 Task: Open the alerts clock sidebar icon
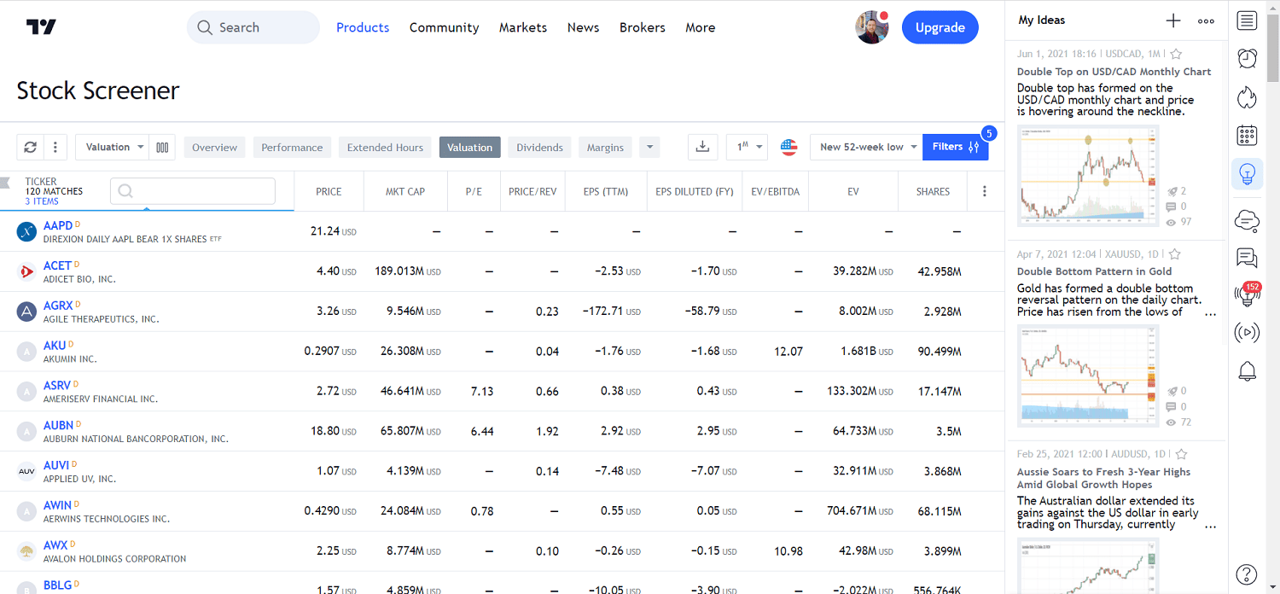[x=1247, y=58]
